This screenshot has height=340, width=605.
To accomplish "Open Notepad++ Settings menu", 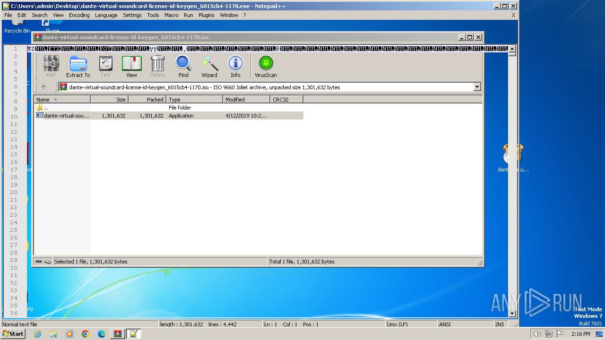I will 132,15.
